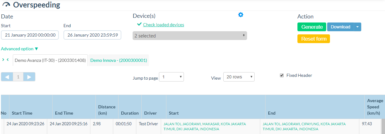Click the Start date input field
Viewport: 385px width, 134px height.
click(x=30, y=35)
